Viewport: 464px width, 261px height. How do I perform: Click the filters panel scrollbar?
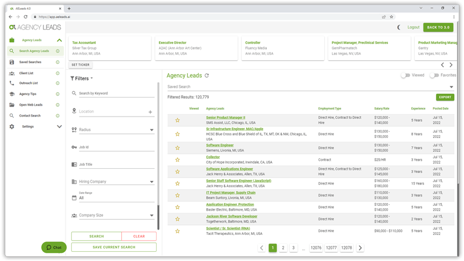tap(158, 217)
